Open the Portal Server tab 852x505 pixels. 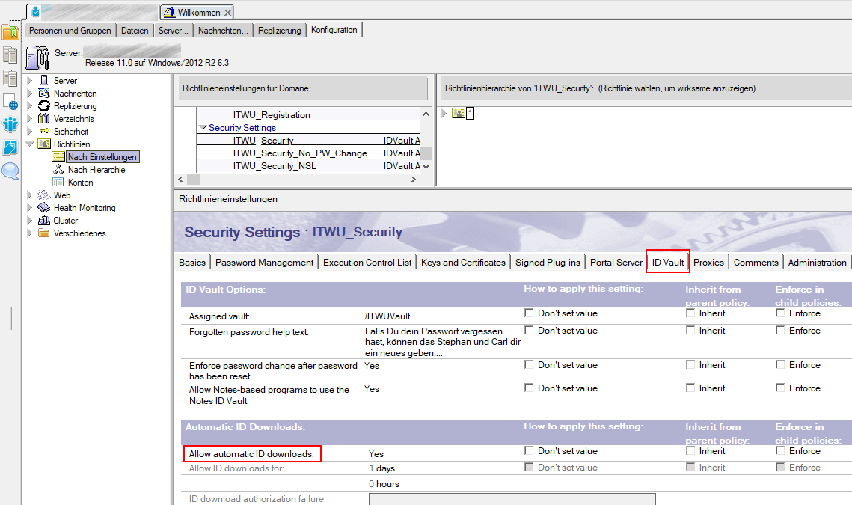[616, 263]
